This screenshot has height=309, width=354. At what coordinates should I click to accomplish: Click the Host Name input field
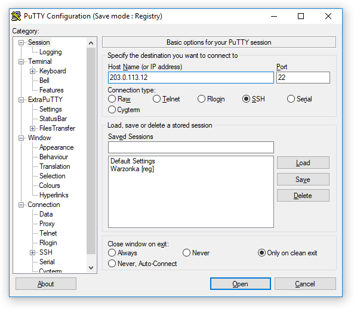click(191, 78)
